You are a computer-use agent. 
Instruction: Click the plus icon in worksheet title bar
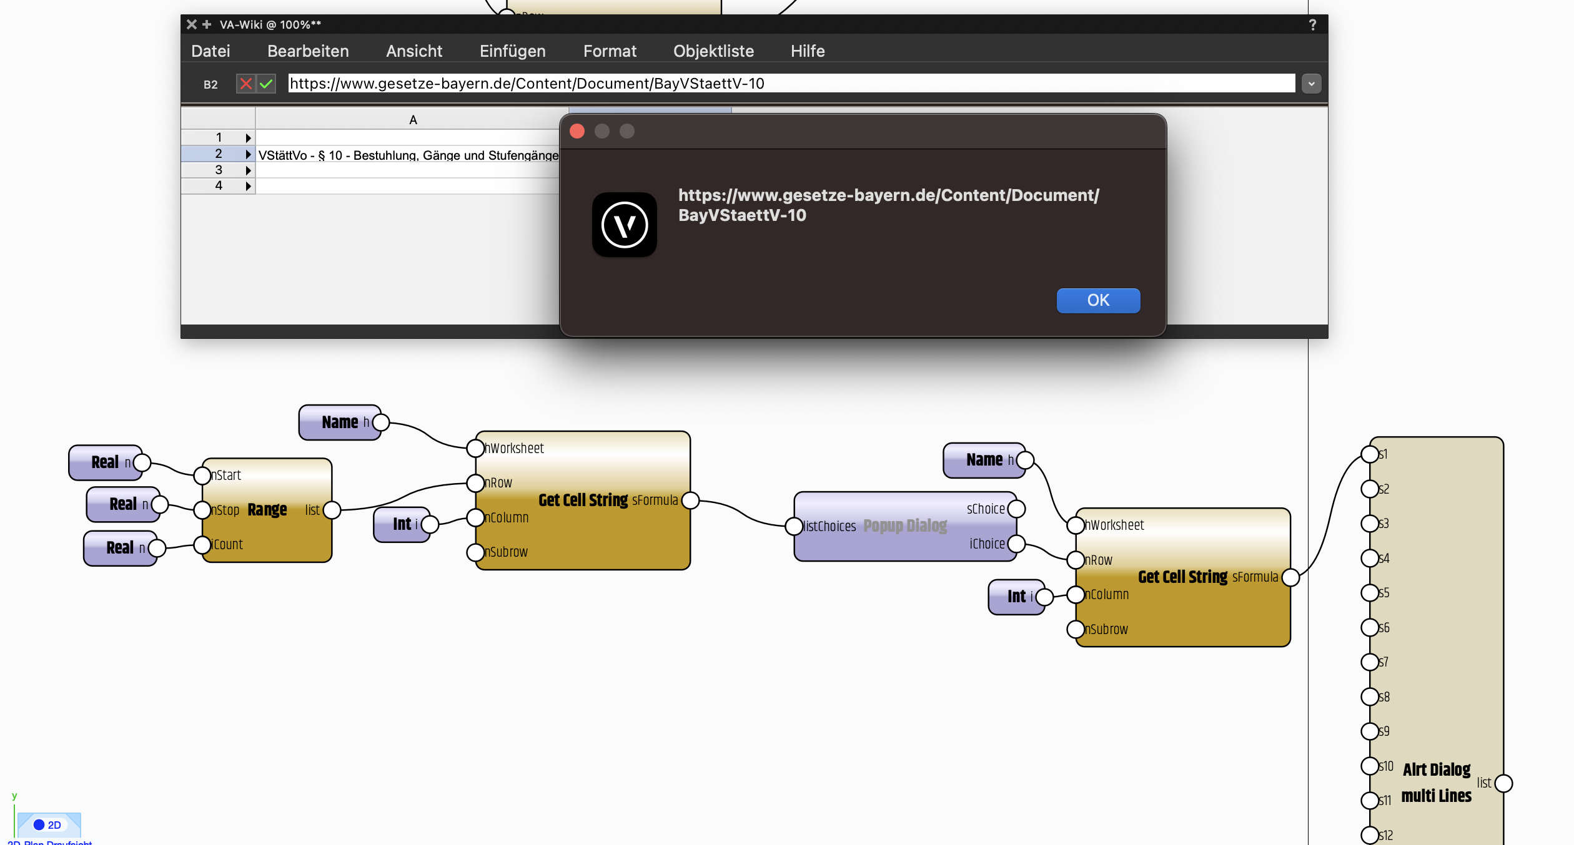(207, 24)
